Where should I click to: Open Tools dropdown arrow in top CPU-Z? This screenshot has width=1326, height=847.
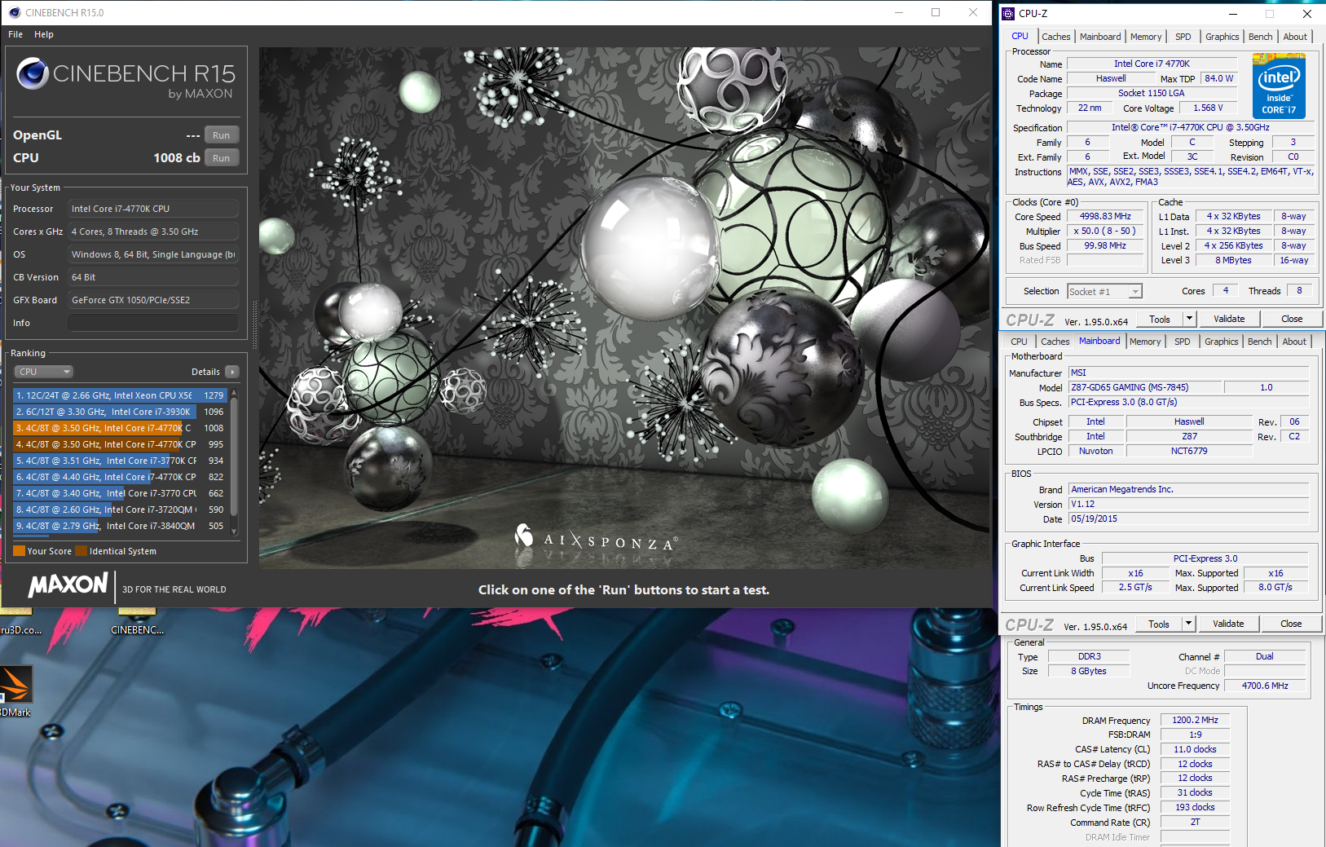1189,320
